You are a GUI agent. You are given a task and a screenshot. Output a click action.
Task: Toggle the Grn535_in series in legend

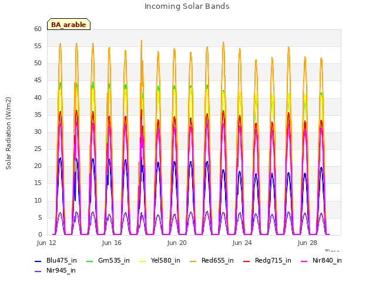point(108,261)
